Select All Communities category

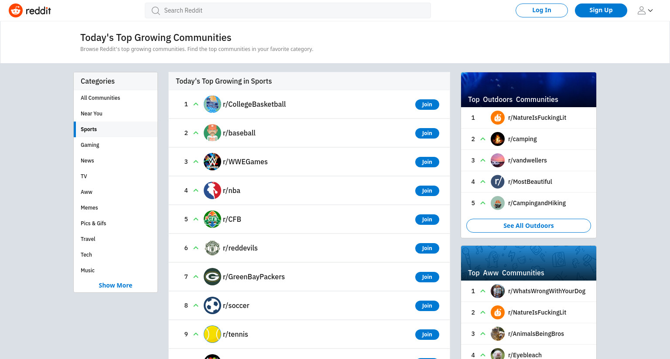tap(116, 98)
